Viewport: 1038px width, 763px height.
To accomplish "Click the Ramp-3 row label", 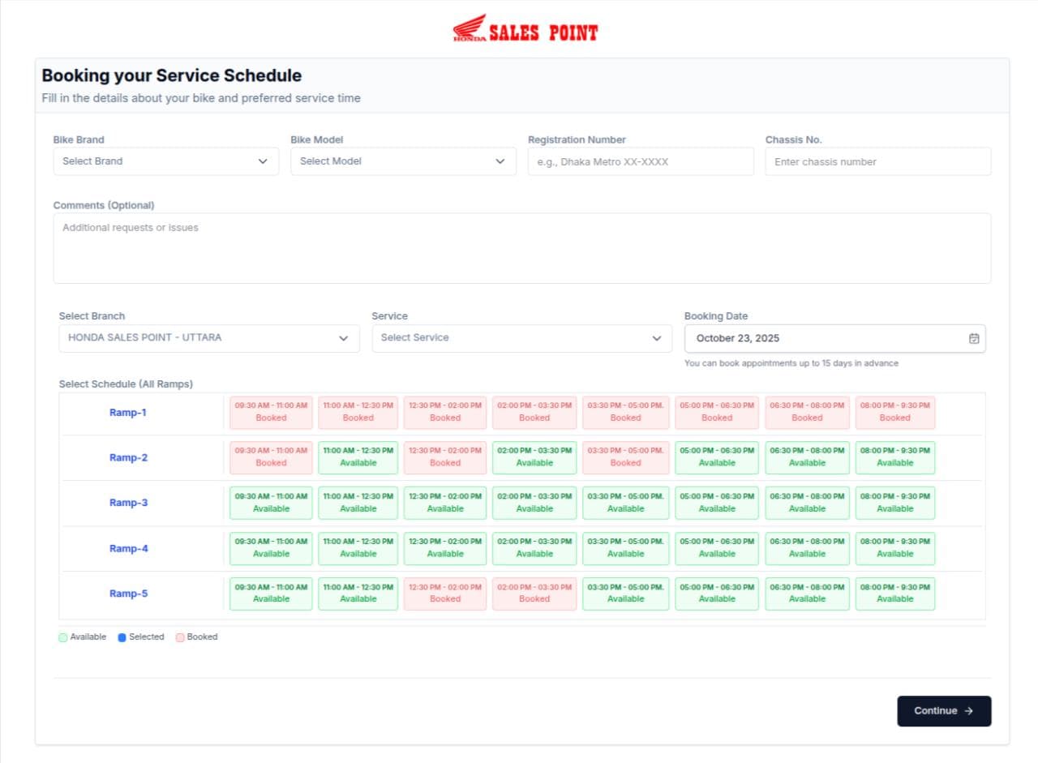I will (128, 503).
